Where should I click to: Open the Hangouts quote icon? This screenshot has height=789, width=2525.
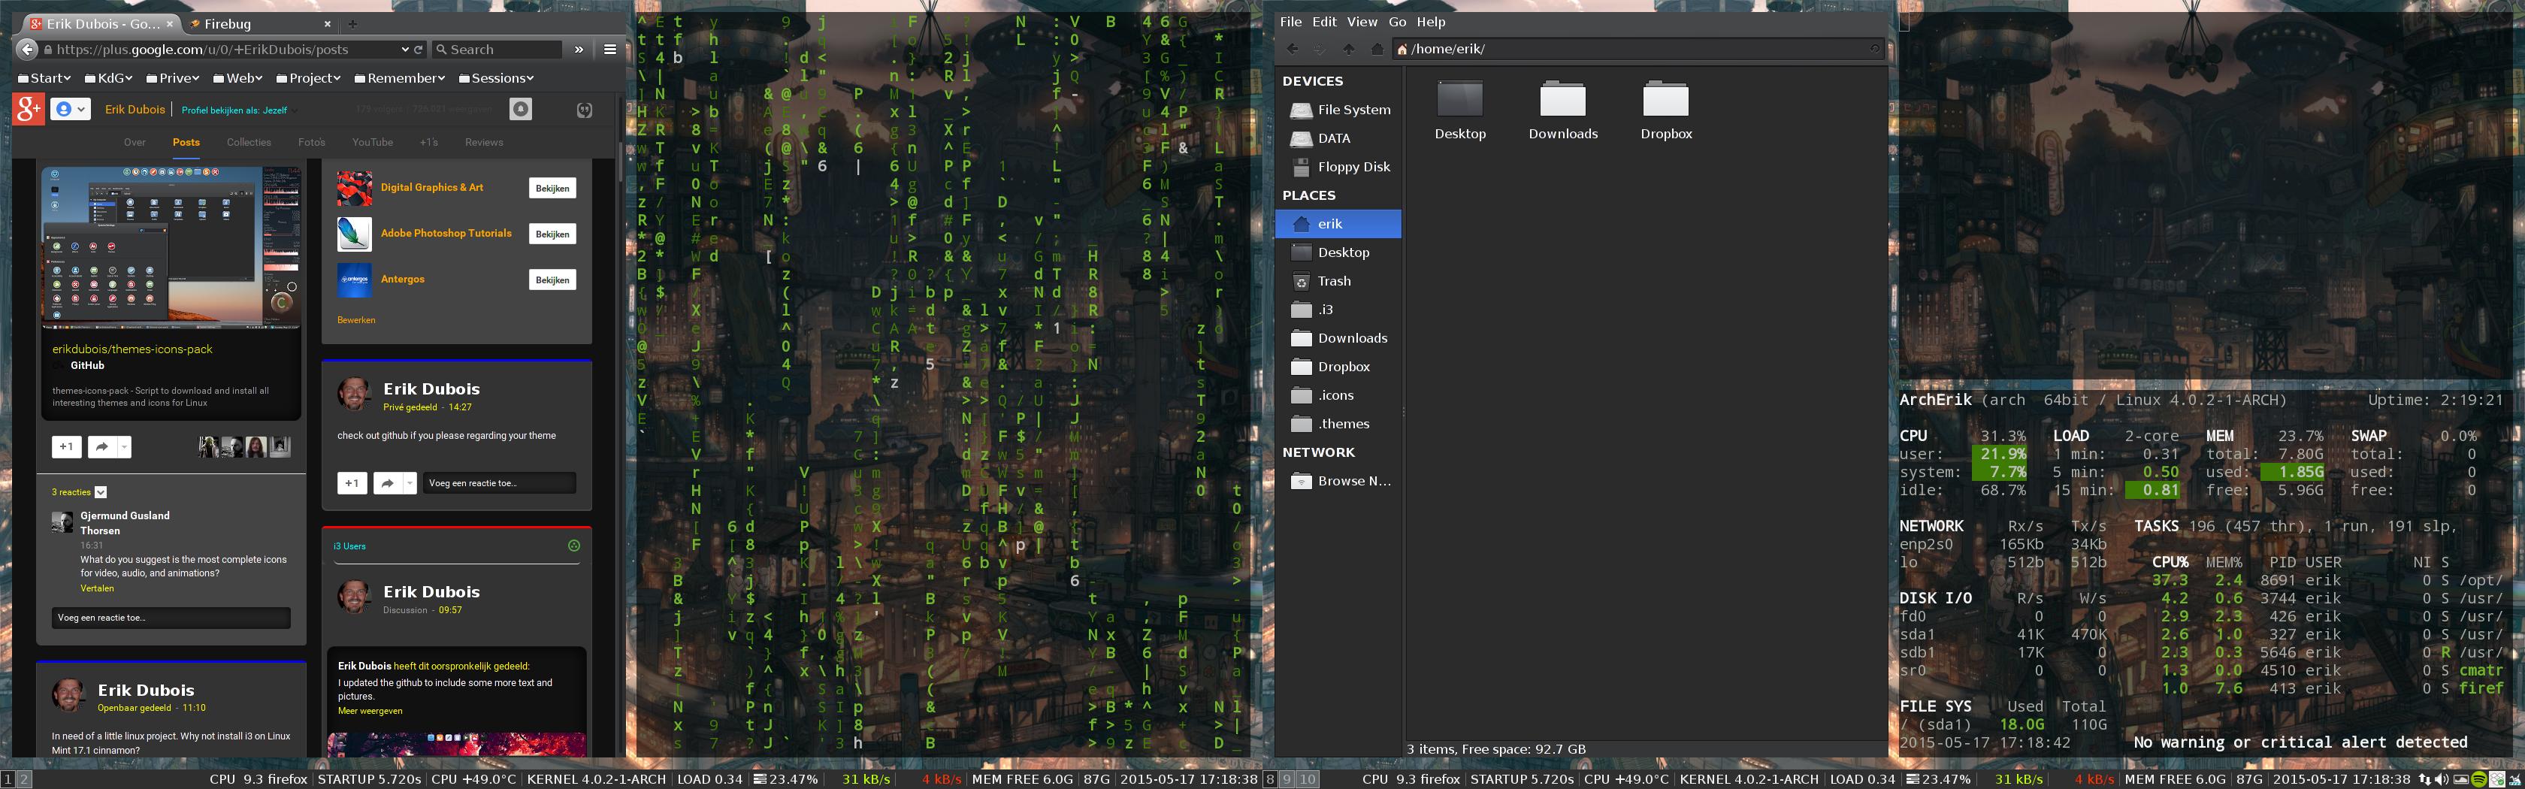pyautogui.click(x=584, y=110)
